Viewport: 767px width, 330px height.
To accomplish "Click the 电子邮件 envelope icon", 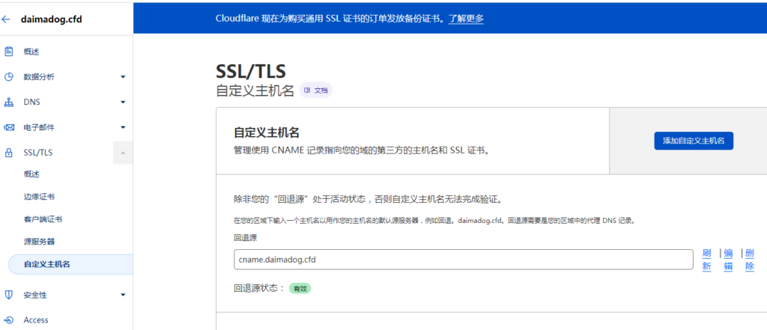I will pyautogui.click(x=8, y=128).
